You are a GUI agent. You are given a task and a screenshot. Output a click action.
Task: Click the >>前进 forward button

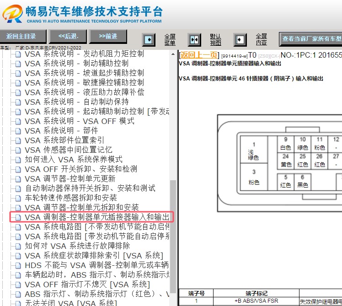(108, 37)
